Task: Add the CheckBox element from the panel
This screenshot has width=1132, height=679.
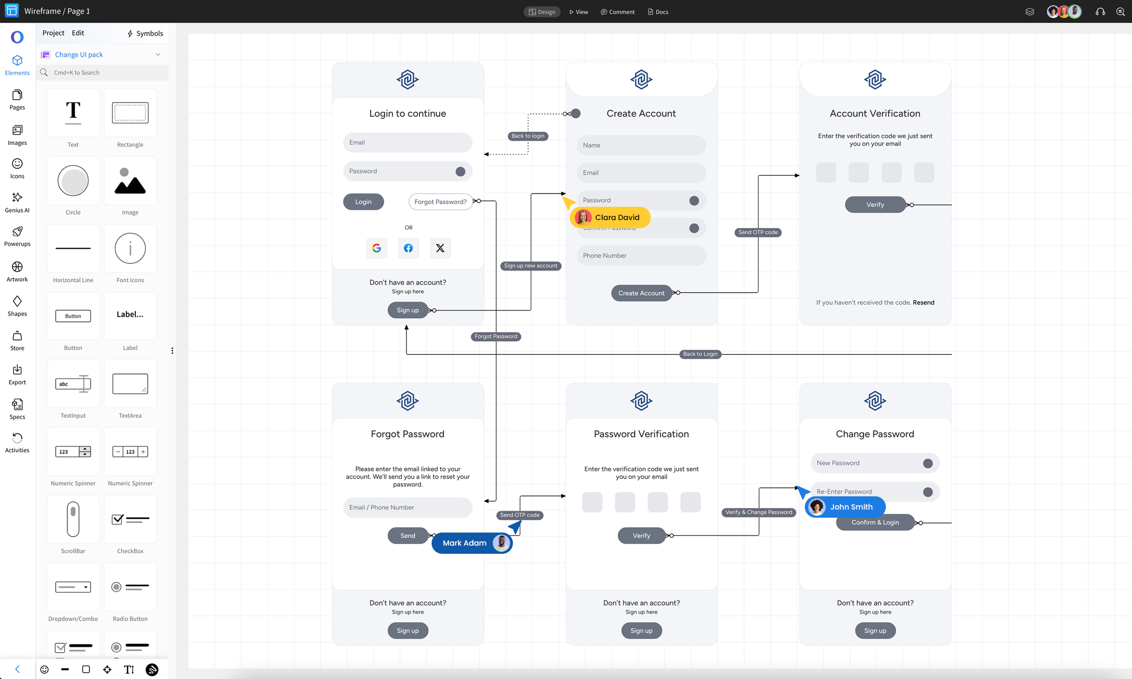Action: coord(130,520)
